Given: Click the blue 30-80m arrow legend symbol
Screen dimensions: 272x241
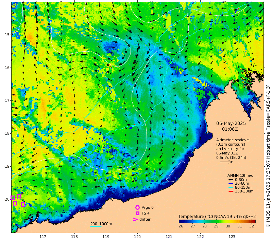Looking at the screenshot, I should (x=231, y=184).
